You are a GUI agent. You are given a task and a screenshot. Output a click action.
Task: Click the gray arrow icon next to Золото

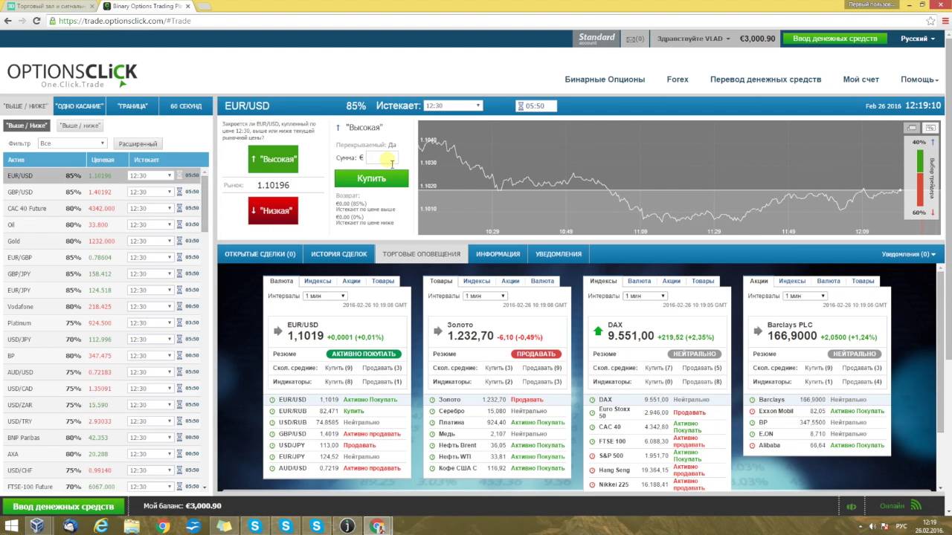pos(438,331)
